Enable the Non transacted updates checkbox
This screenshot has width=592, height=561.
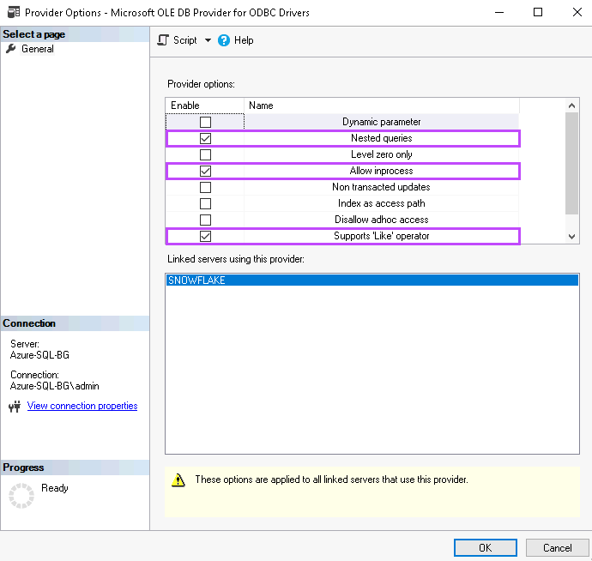pyautogui.click(x=205, y=187)
